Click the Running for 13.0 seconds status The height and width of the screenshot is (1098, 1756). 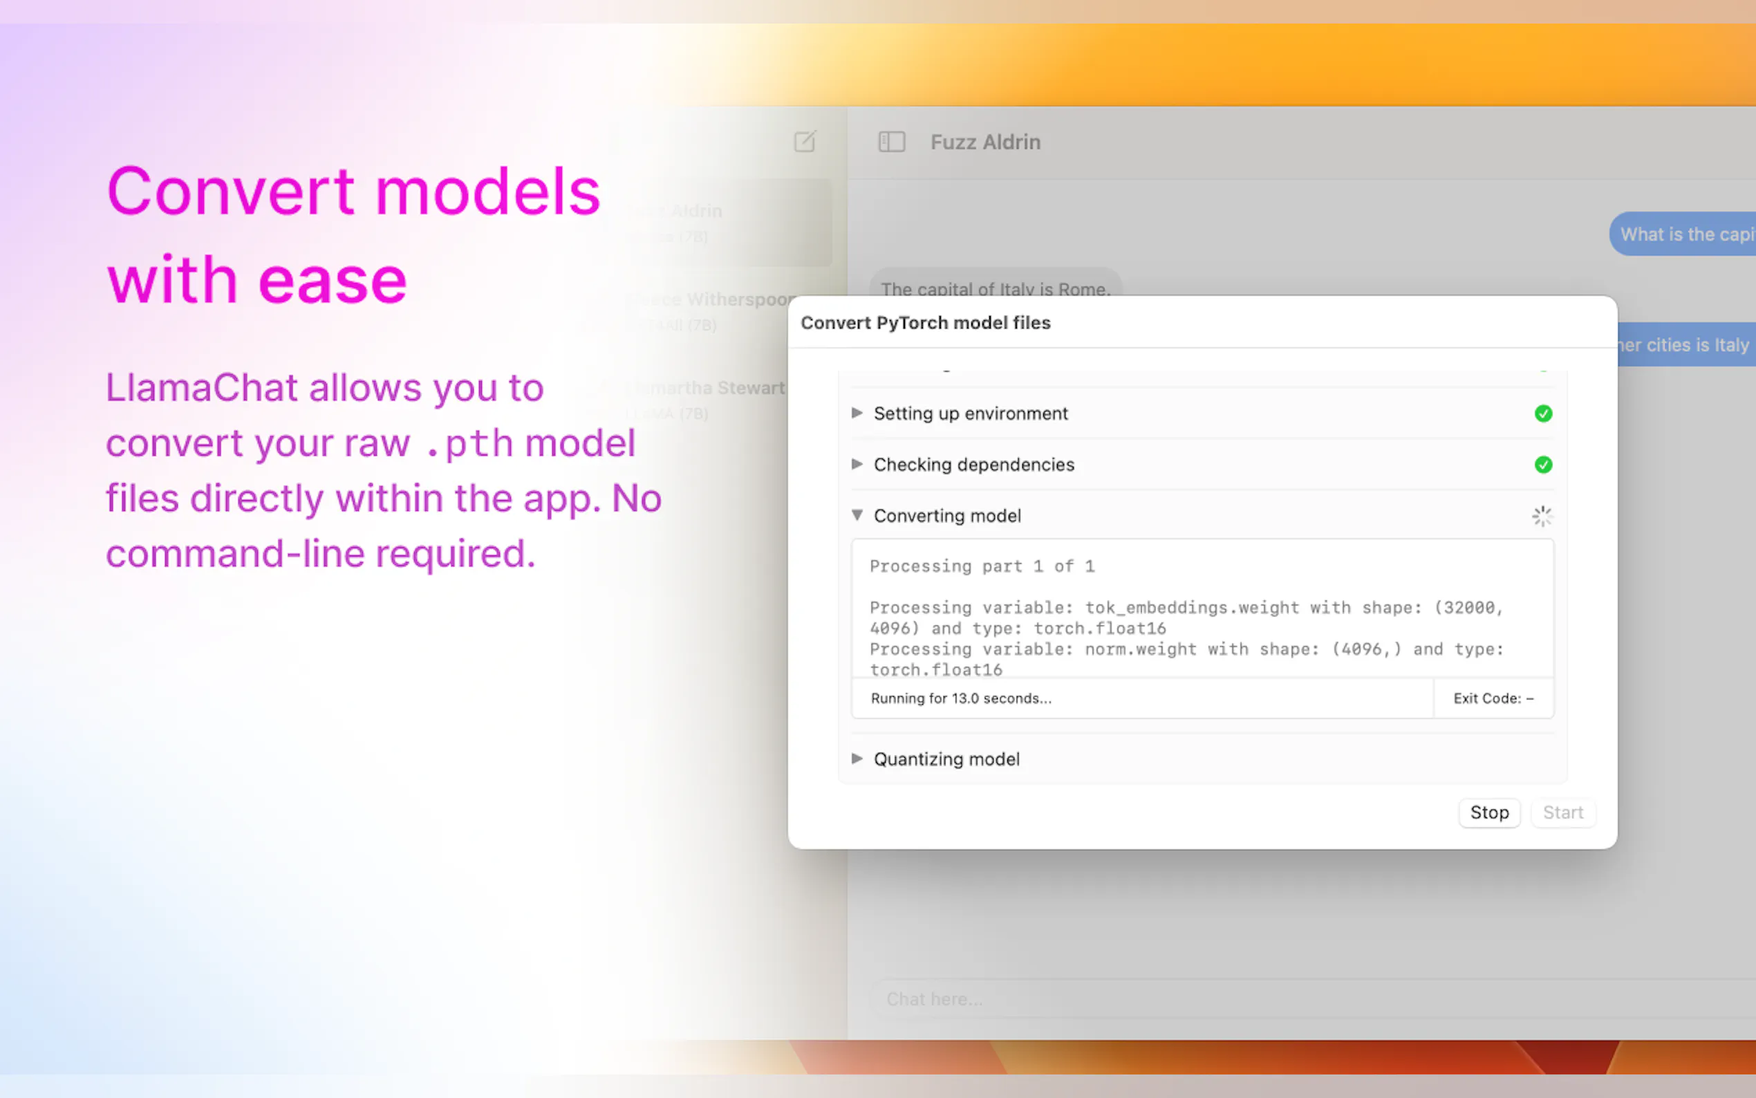click(961, 698)
